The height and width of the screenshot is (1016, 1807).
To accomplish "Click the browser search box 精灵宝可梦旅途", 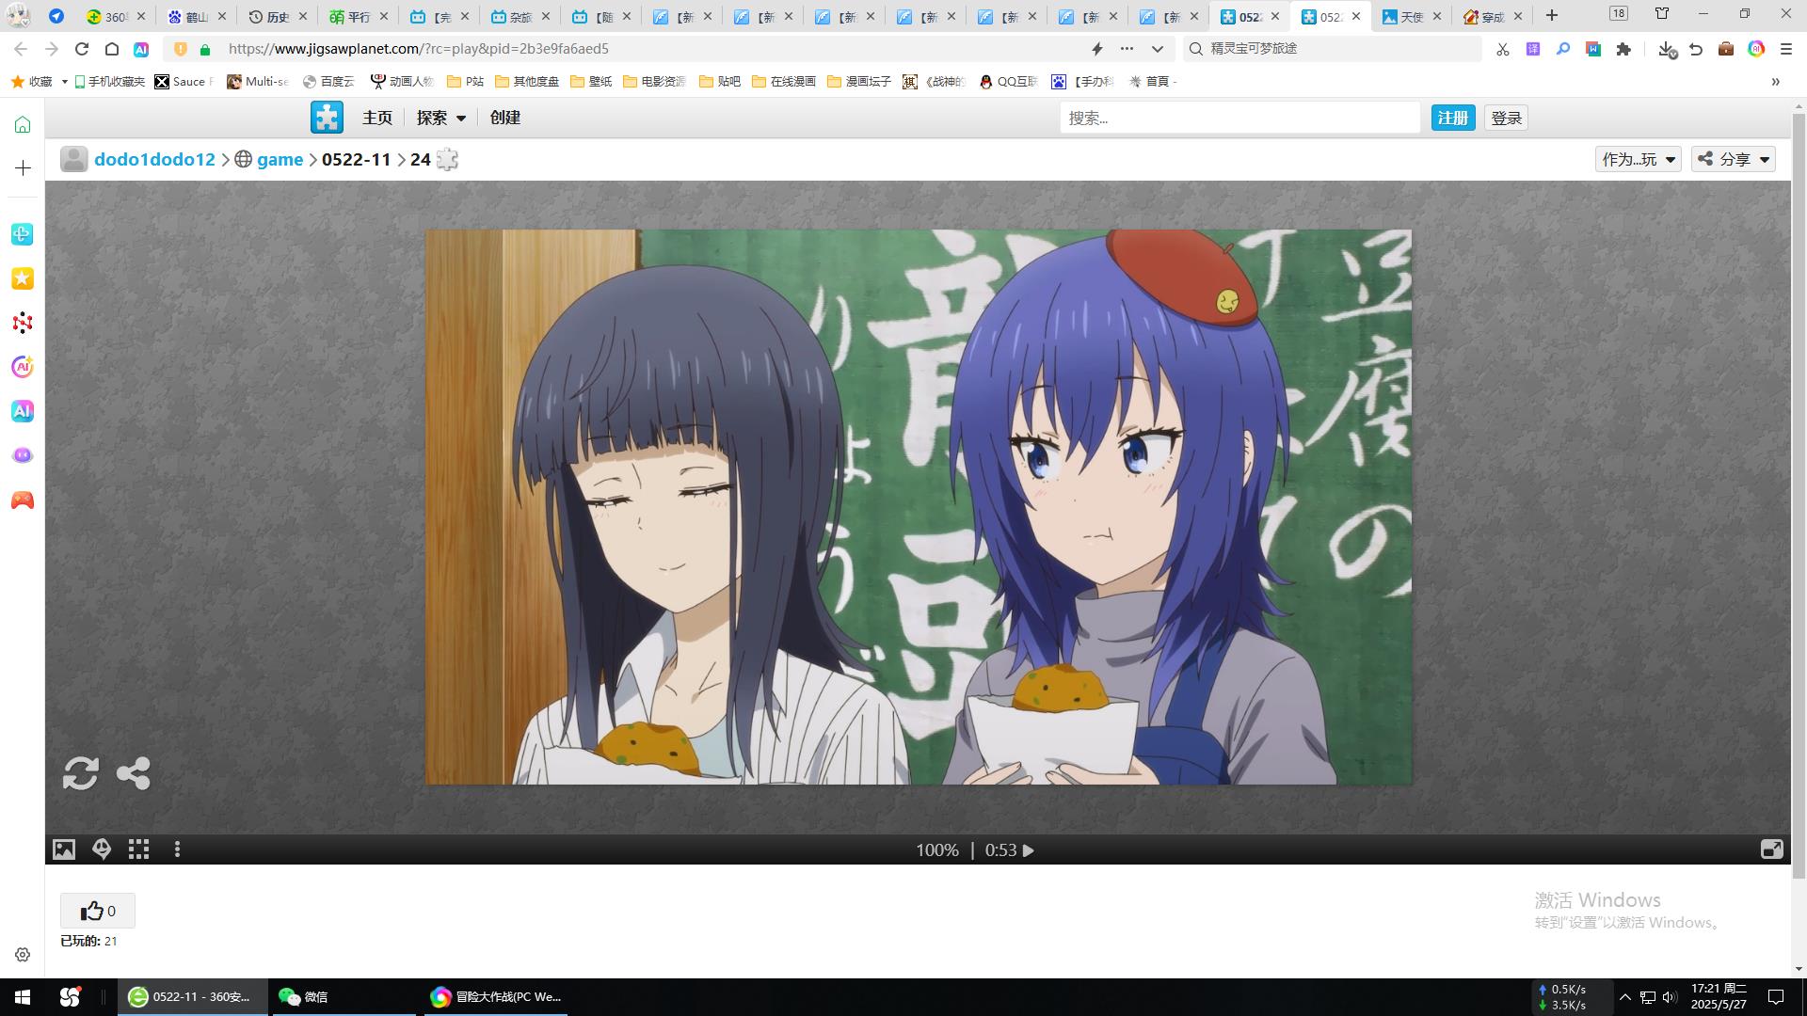I will [x=1333, y=49].
